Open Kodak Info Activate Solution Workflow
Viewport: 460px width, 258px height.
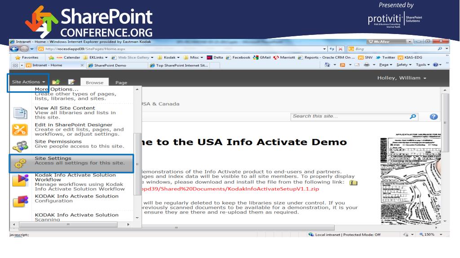(x=80, y=182)
